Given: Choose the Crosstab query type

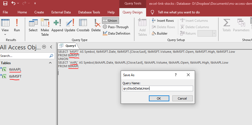Looking at the screenshot, I should click(83, 25).
